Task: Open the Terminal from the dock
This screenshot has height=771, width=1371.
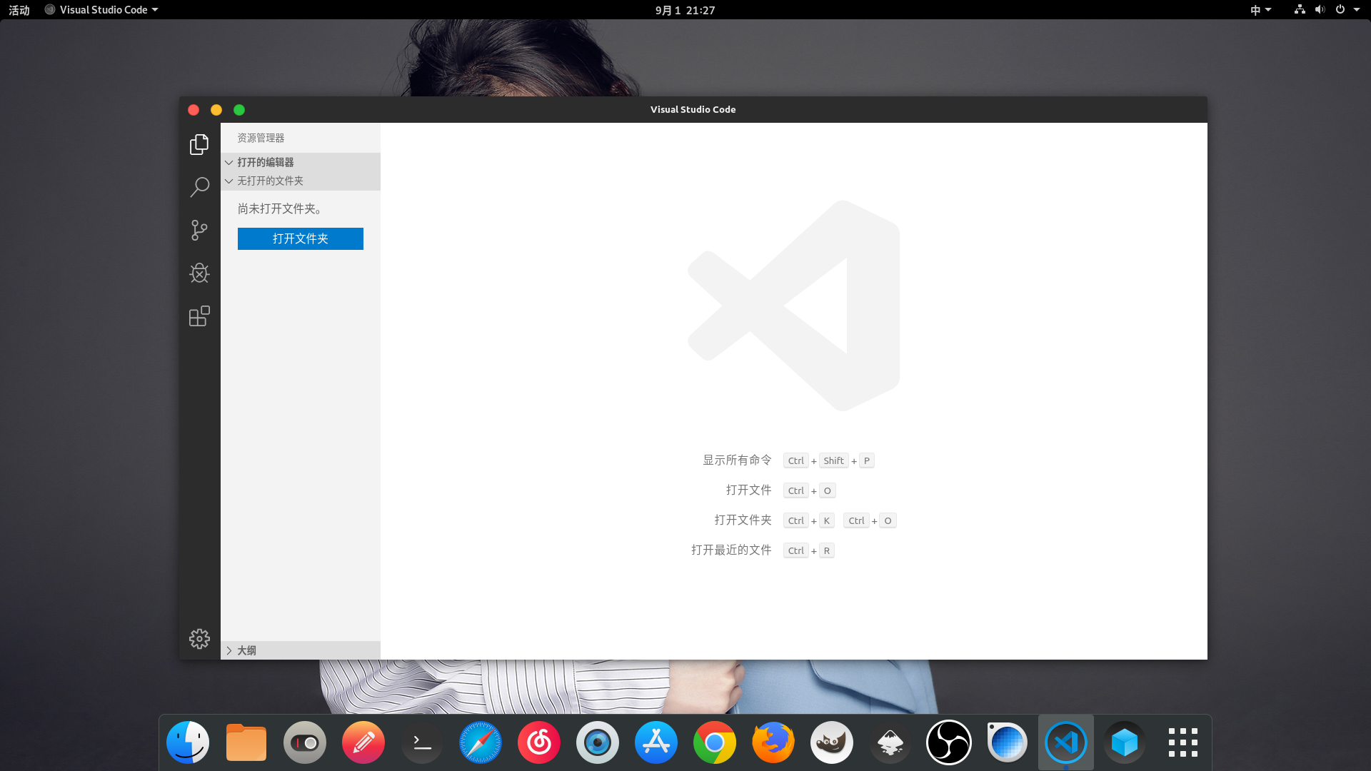Action: pyautogui.click(x=422, y=742)
